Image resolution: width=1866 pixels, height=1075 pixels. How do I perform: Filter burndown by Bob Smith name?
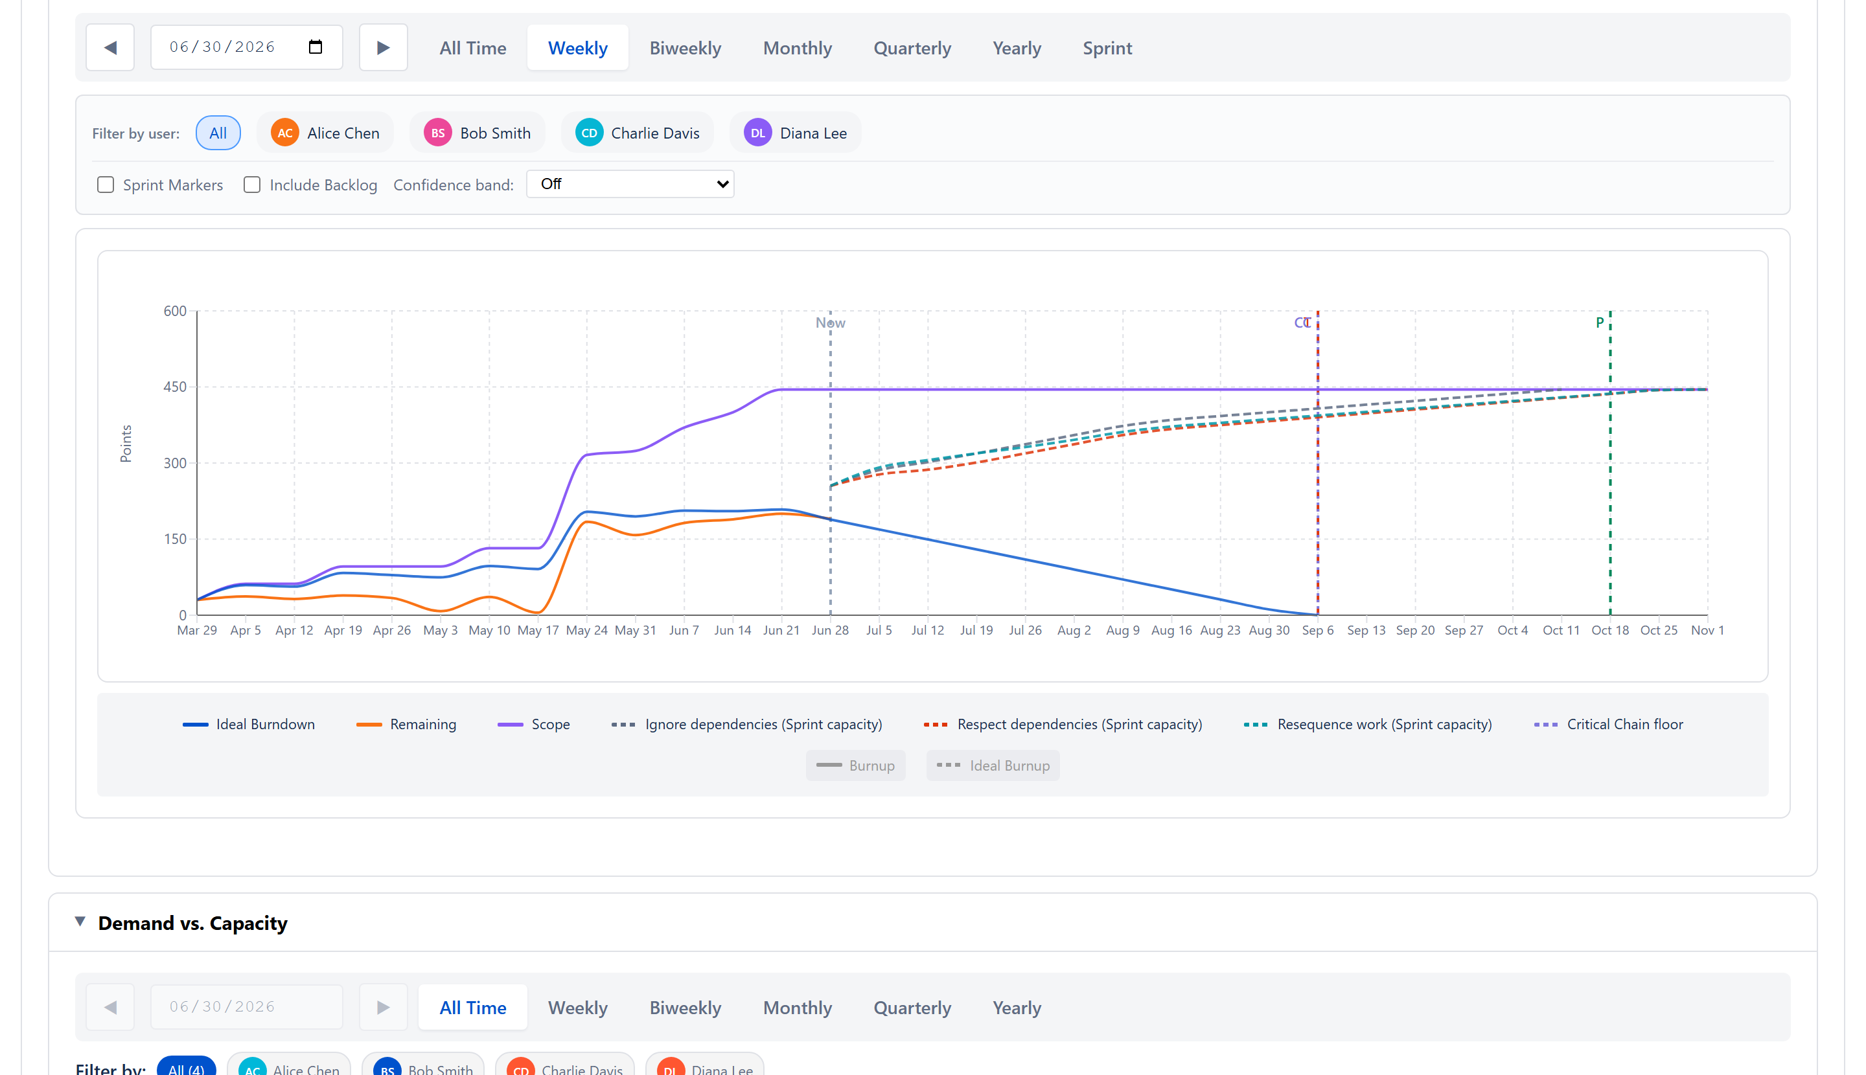[495, 133]
